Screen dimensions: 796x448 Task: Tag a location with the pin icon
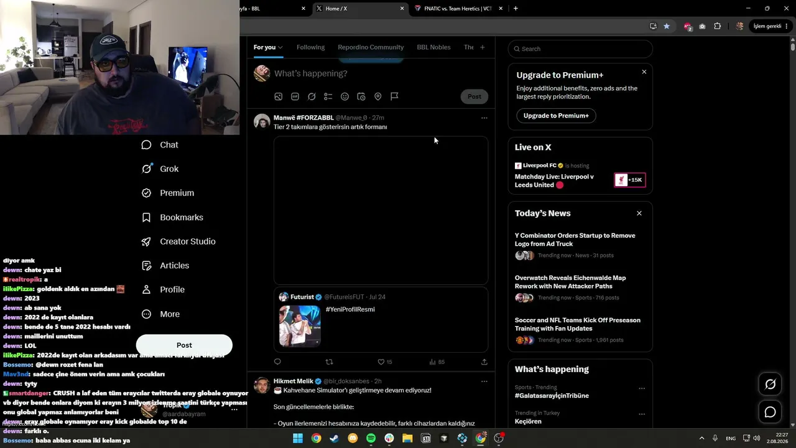pos(377,96)
